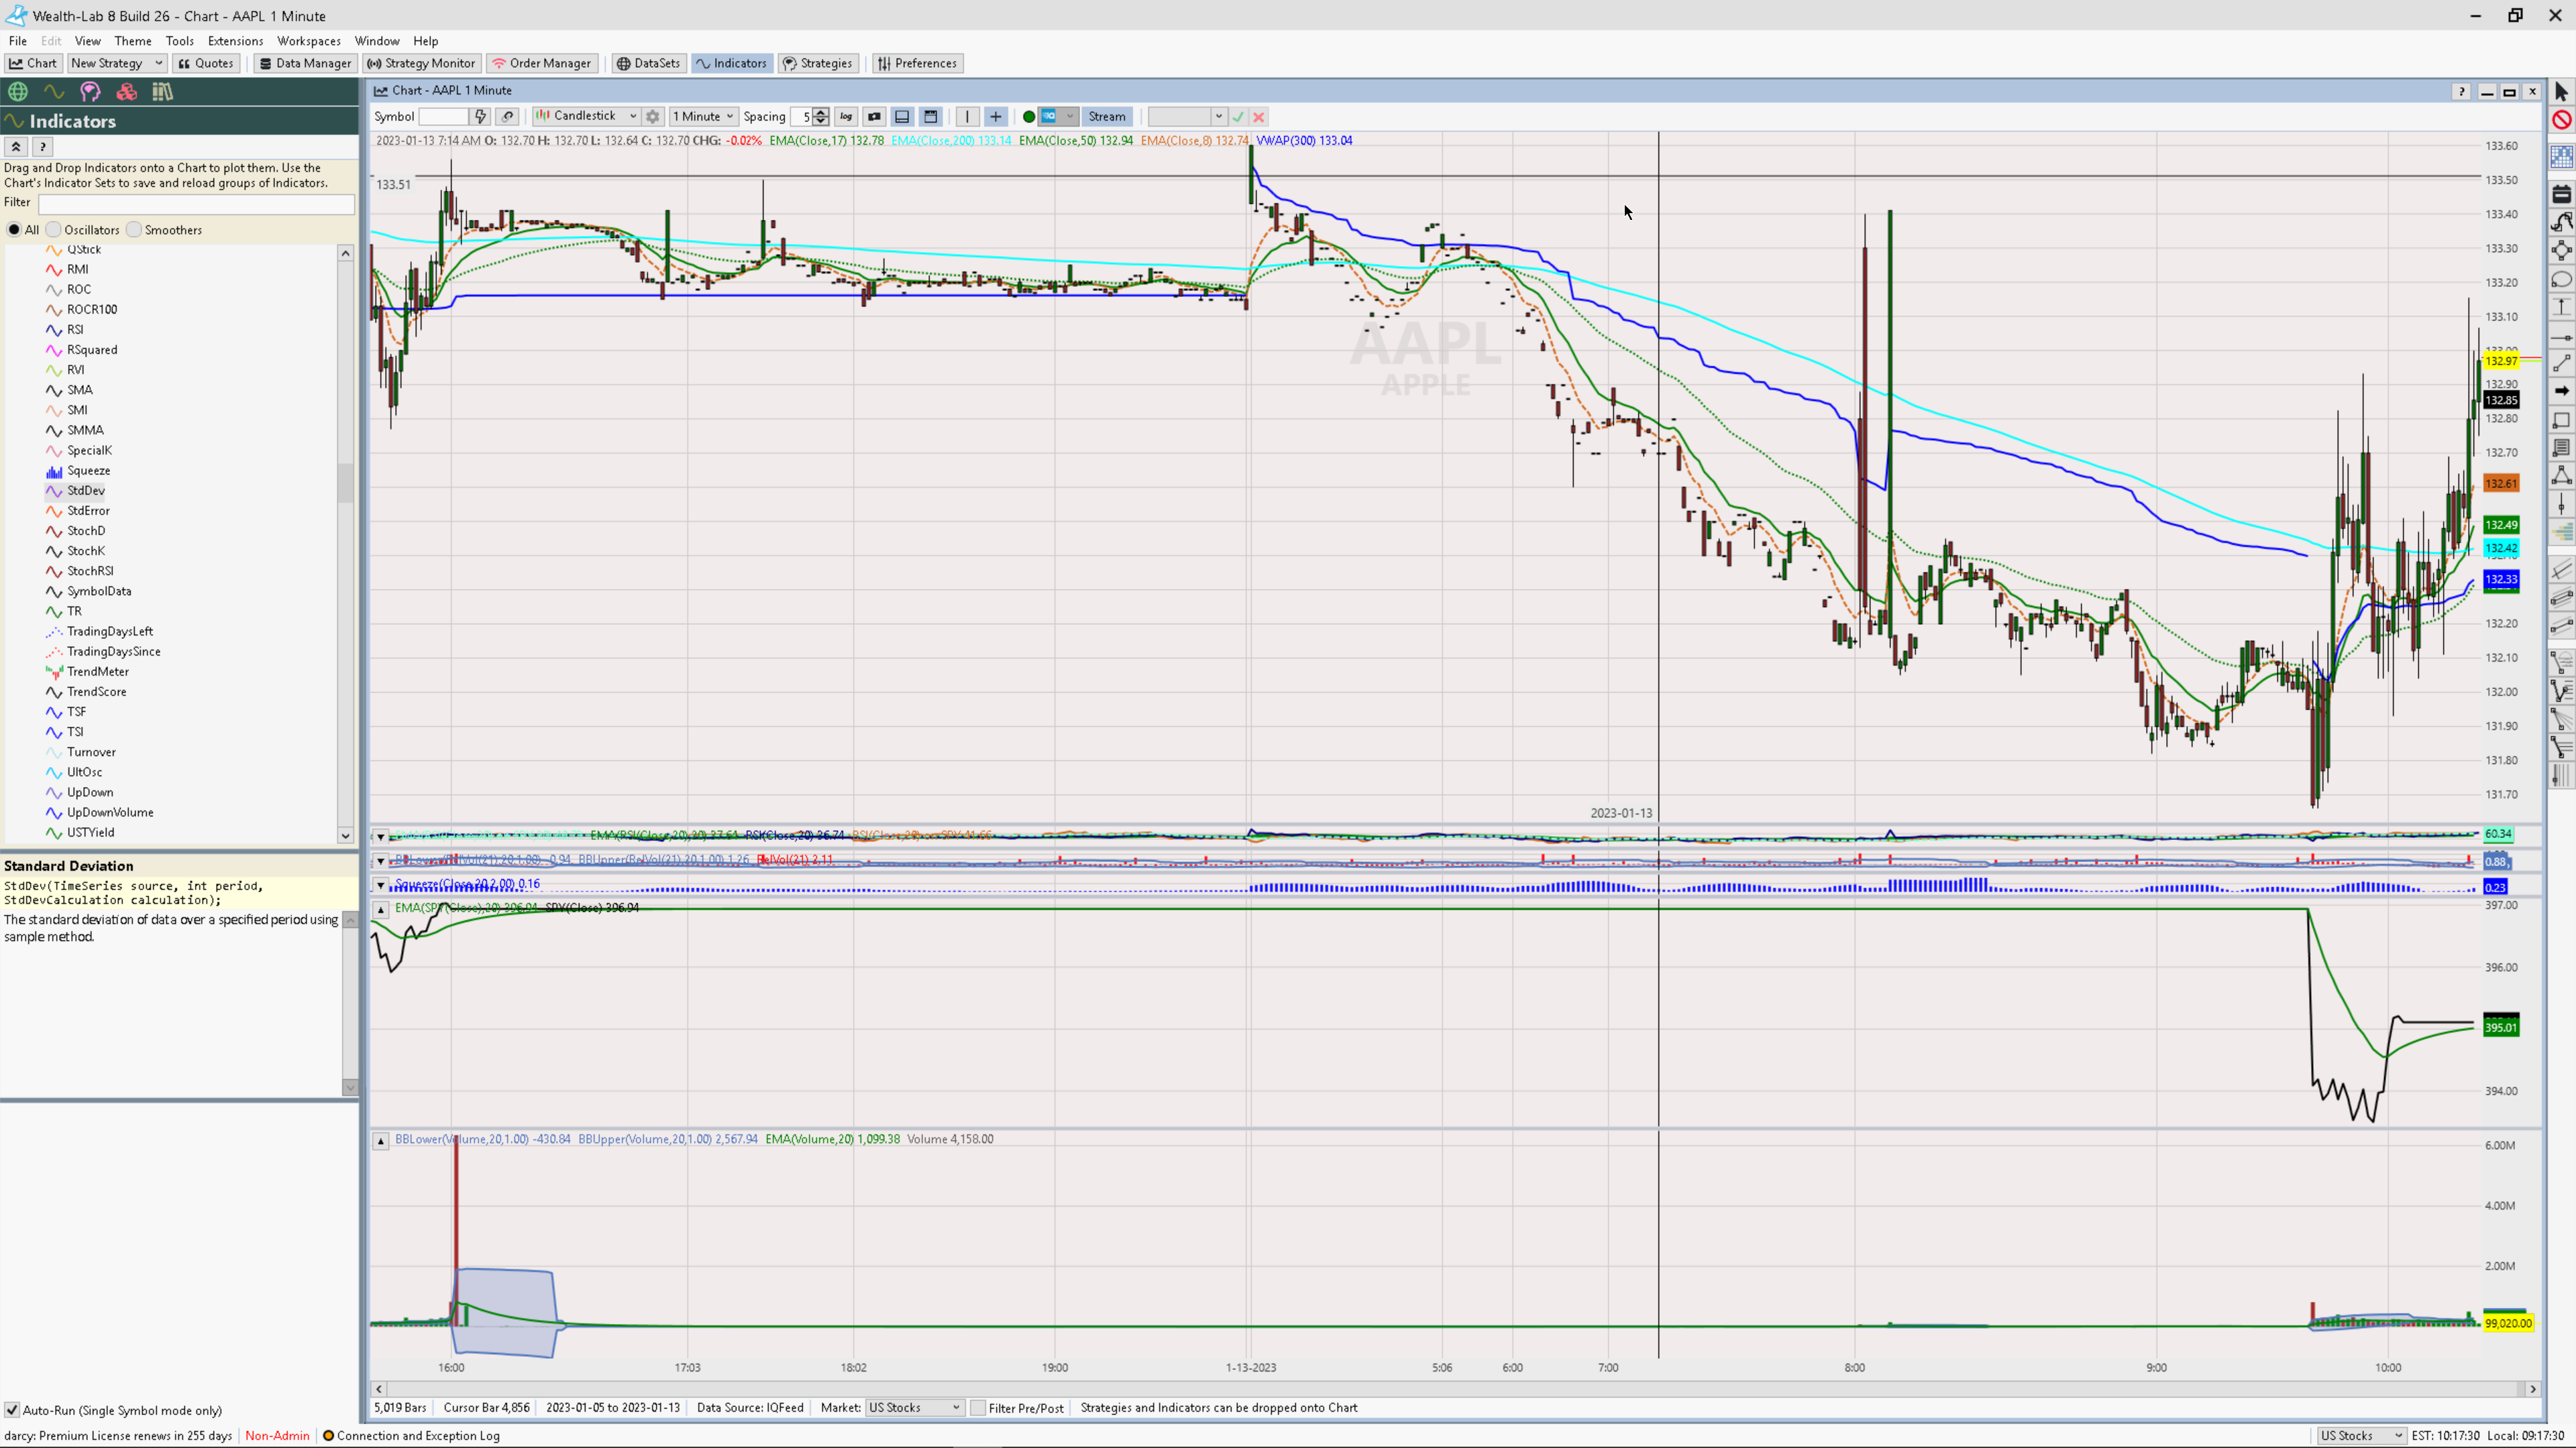Viewport: 2576px width, 1448px height.
Task: Open chart style settings gear
Action: pyautogui.click(x=653, y=117)
